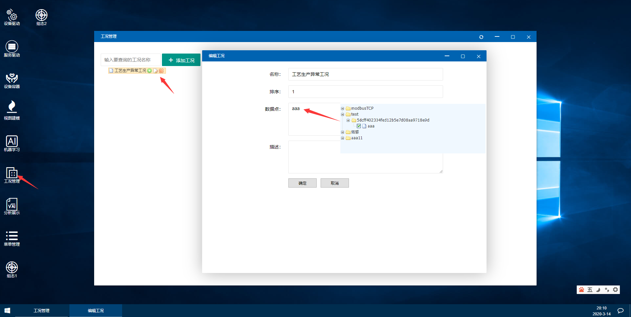Click the 描述 text area
631x317 pixels.
(365, 157)
